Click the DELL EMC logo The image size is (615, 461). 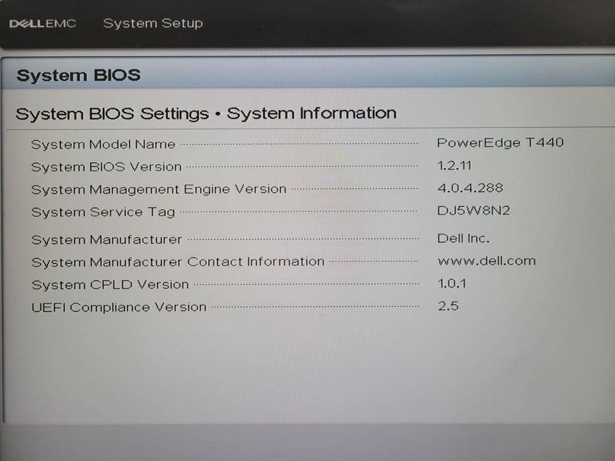pyautogui.click(x=43, y=24)
